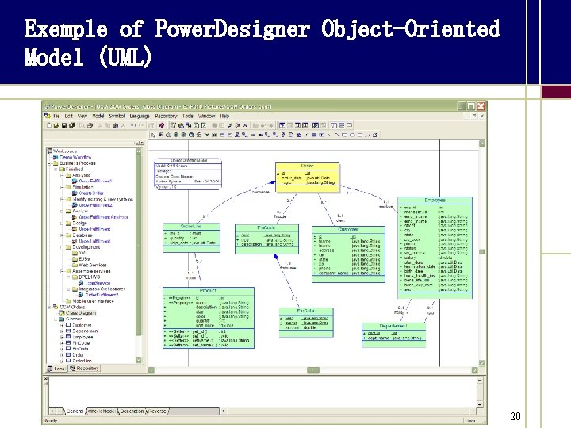Switch to Repository tab below browser tree

pos(84,369)
